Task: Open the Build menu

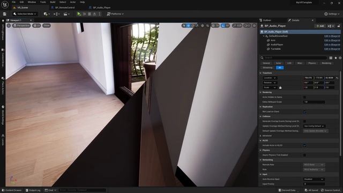Action: tap(53, 2)
